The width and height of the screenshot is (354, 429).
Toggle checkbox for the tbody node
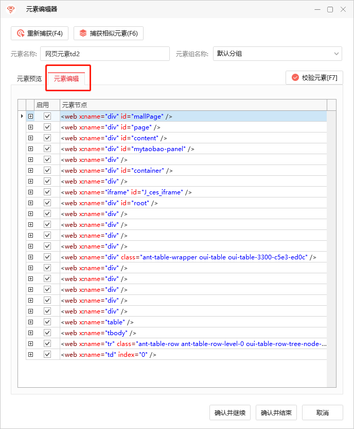pos(47,333)
